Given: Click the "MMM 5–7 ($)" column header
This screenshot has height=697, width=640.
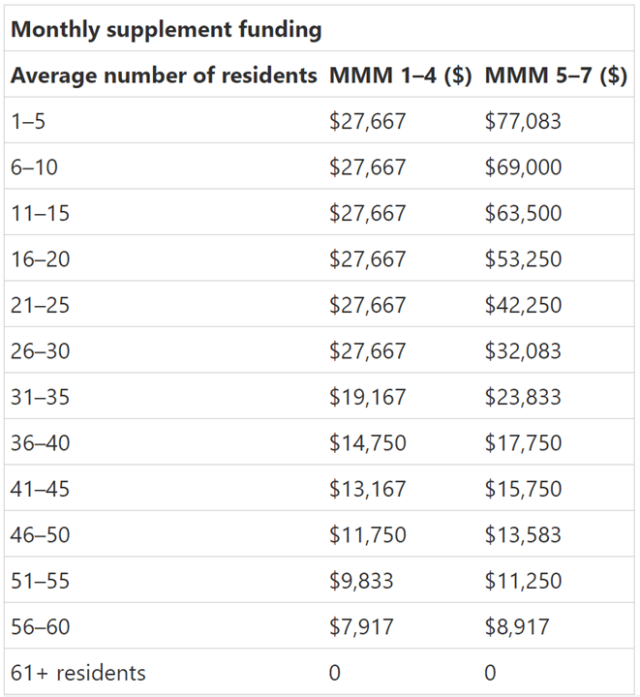Looking at the screenshot, I should click(x=556, y=76).
